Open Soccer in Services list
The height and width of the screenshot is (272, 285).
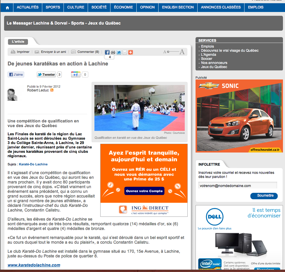tap(207, 59)
